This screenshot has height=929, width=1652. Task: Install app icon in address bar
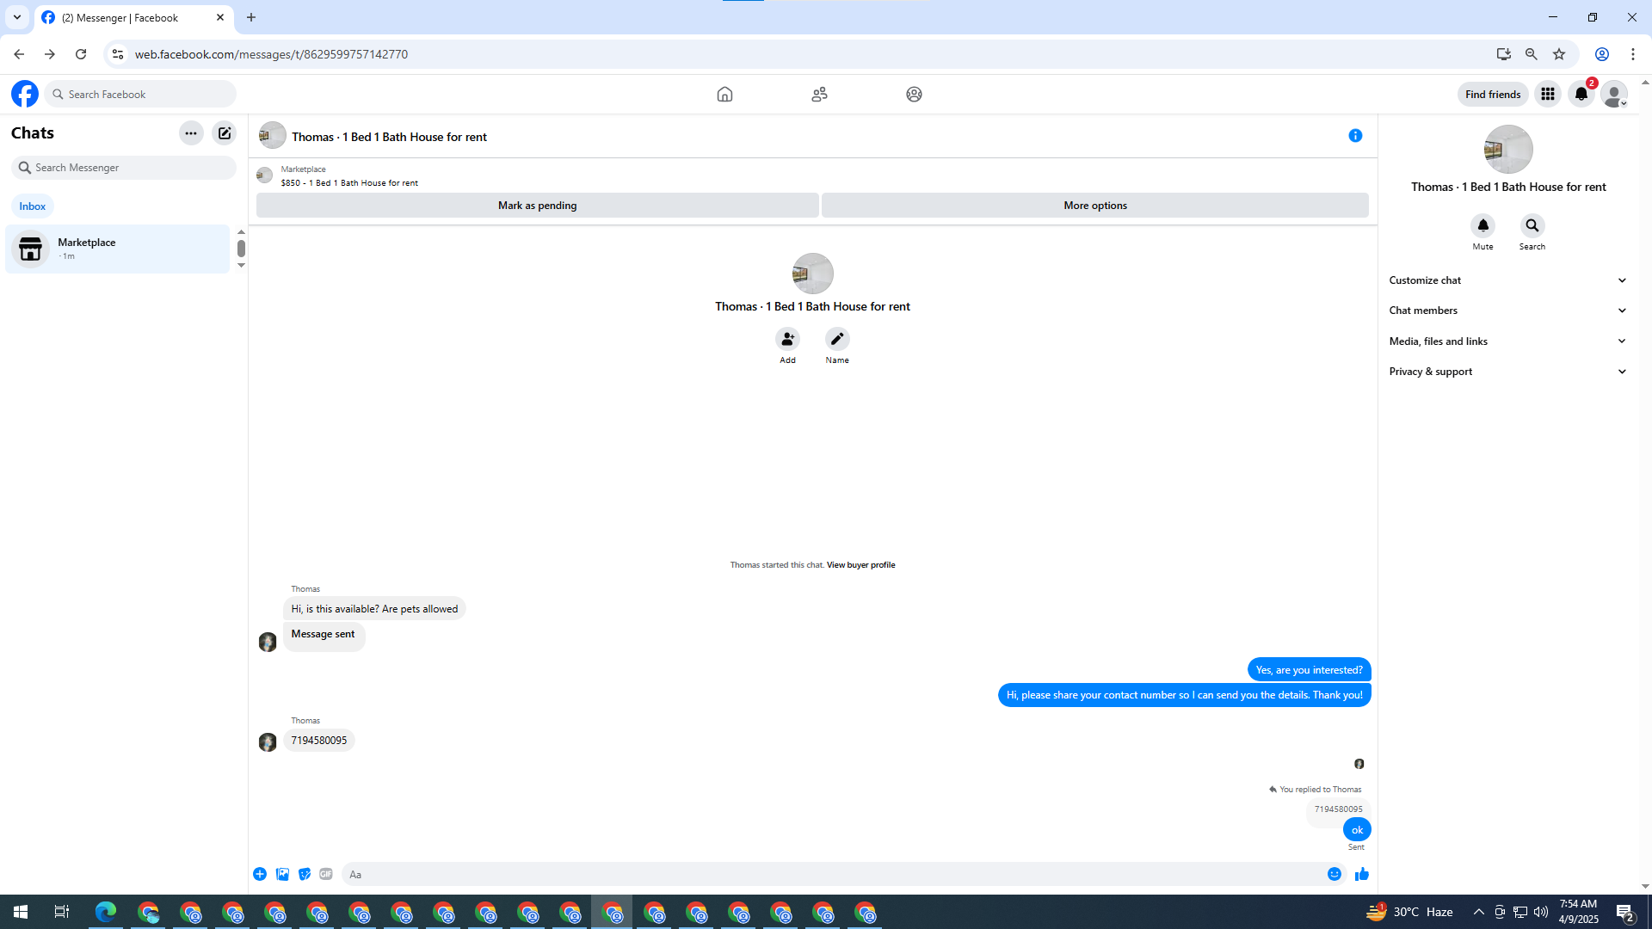pos(1503,54)
